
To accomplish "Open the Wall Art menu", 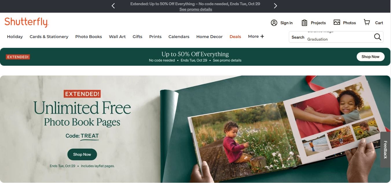I will pos(117,37).
